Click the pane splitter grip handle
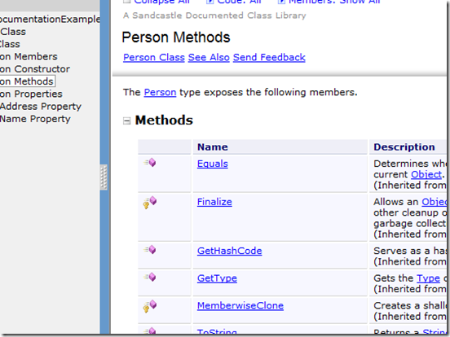 (x=104, y=177)
